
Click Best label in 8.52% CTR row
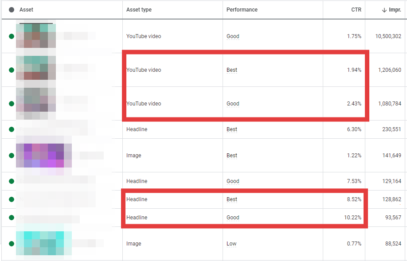click(x=231, y=199)
